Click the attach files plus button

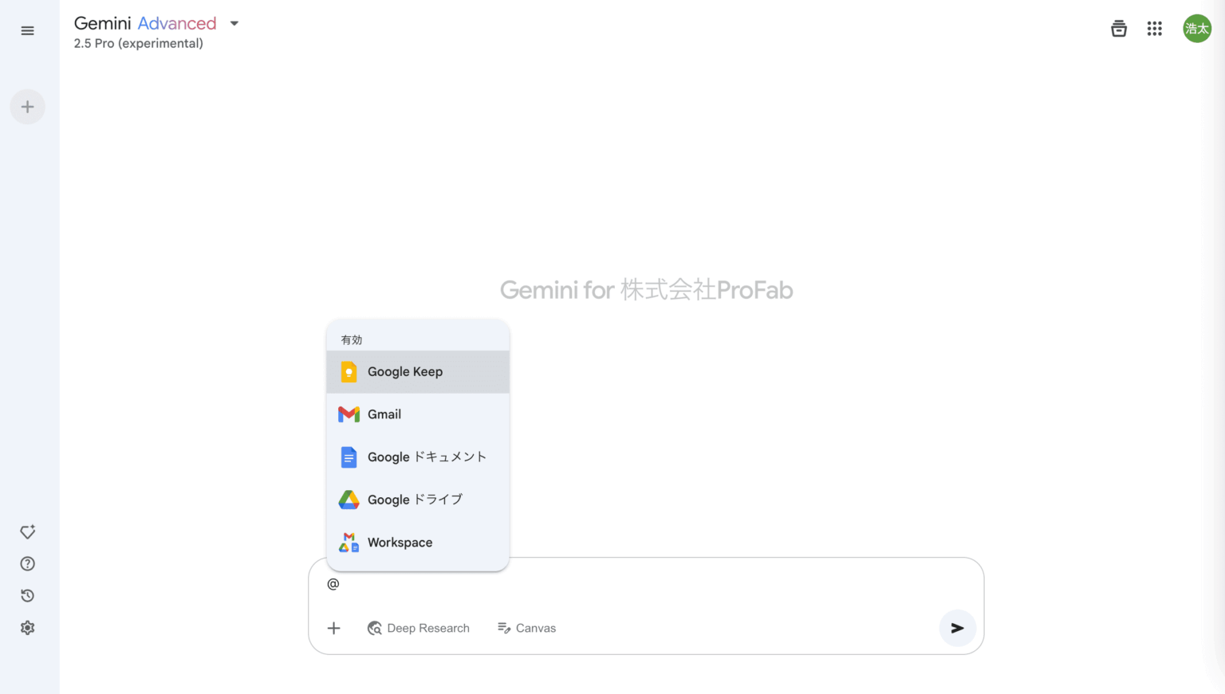(333, 628)
